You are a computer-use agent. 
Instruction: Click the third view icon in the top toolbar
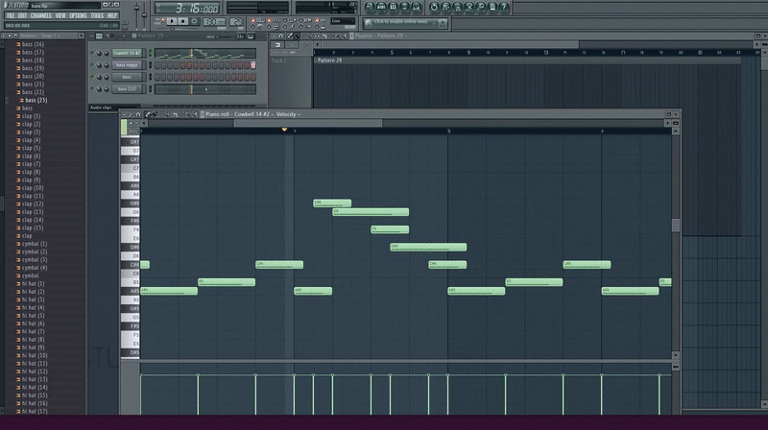pyautogui.click(x=393, y=7)
